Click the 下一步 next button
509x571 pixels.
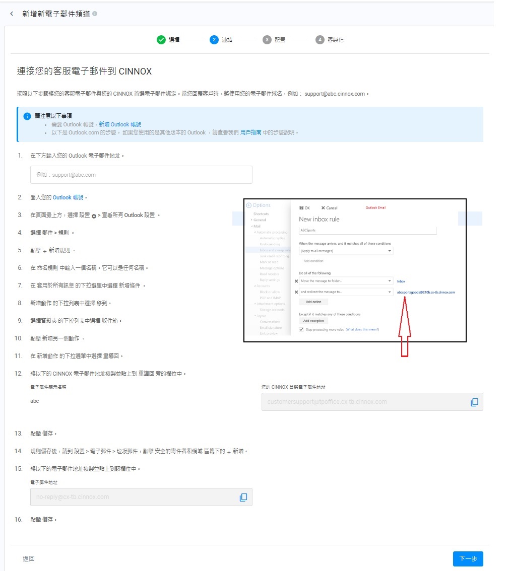click(x=468, y=558)
